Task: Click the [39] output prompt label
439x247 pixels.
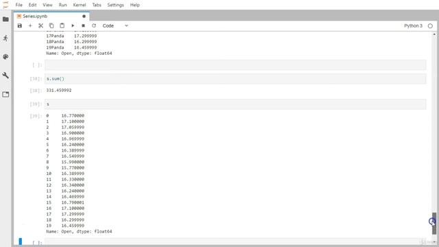Action: [x=36, y=116]
